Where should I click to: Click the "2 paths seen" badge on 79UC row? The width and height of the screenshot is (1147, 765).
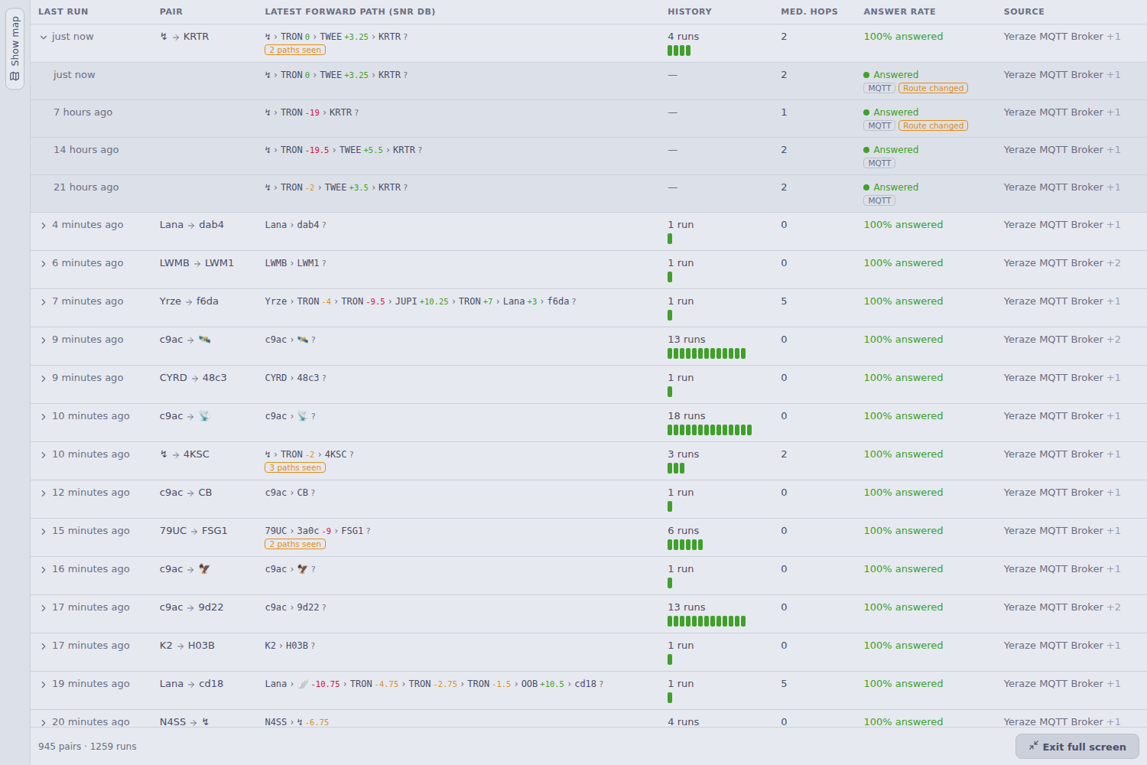295,544
